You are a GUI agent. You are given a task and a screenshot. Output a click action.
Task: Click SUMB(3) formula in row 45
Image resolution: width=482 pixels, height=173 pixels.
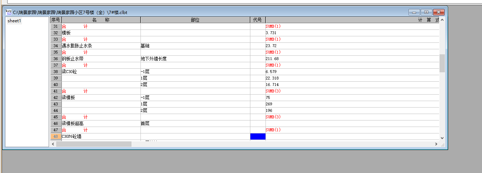click(273, 117)
